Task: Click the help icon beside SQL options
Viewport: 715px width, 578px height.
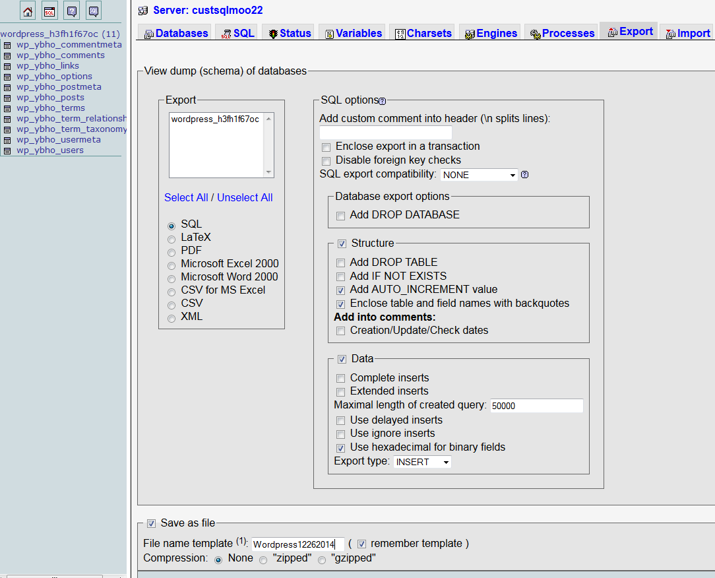Action: coord(382,101)
